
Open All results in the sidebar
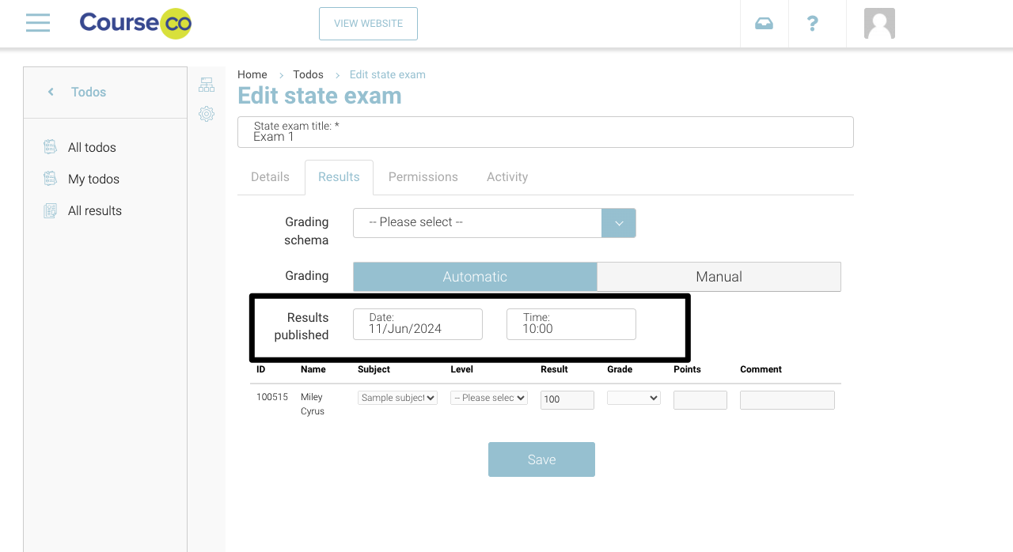tap(94, 211)
